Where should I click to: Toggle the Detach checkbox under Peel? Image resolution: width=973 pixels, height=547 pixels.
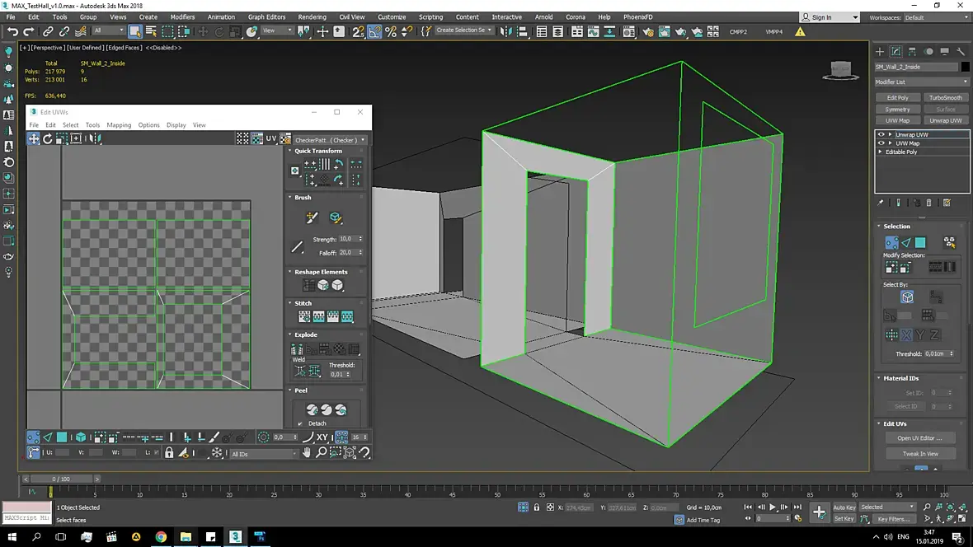300,423
